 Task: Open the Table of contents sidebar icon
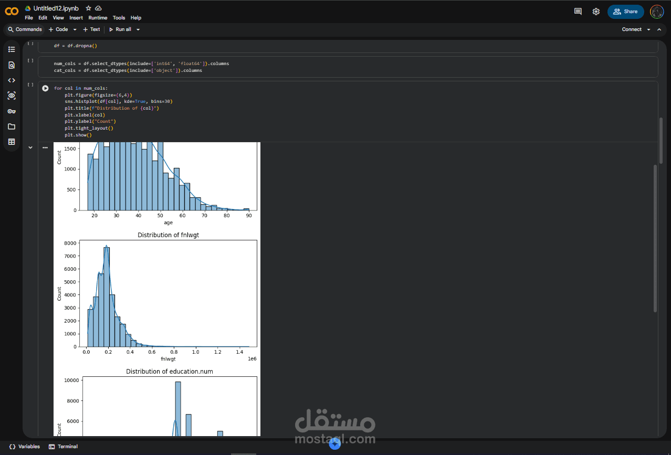(x=12, y=49)
